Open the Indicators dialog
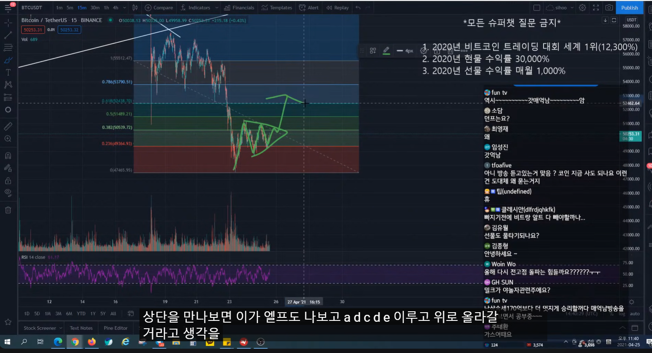 tap(195, 8)
